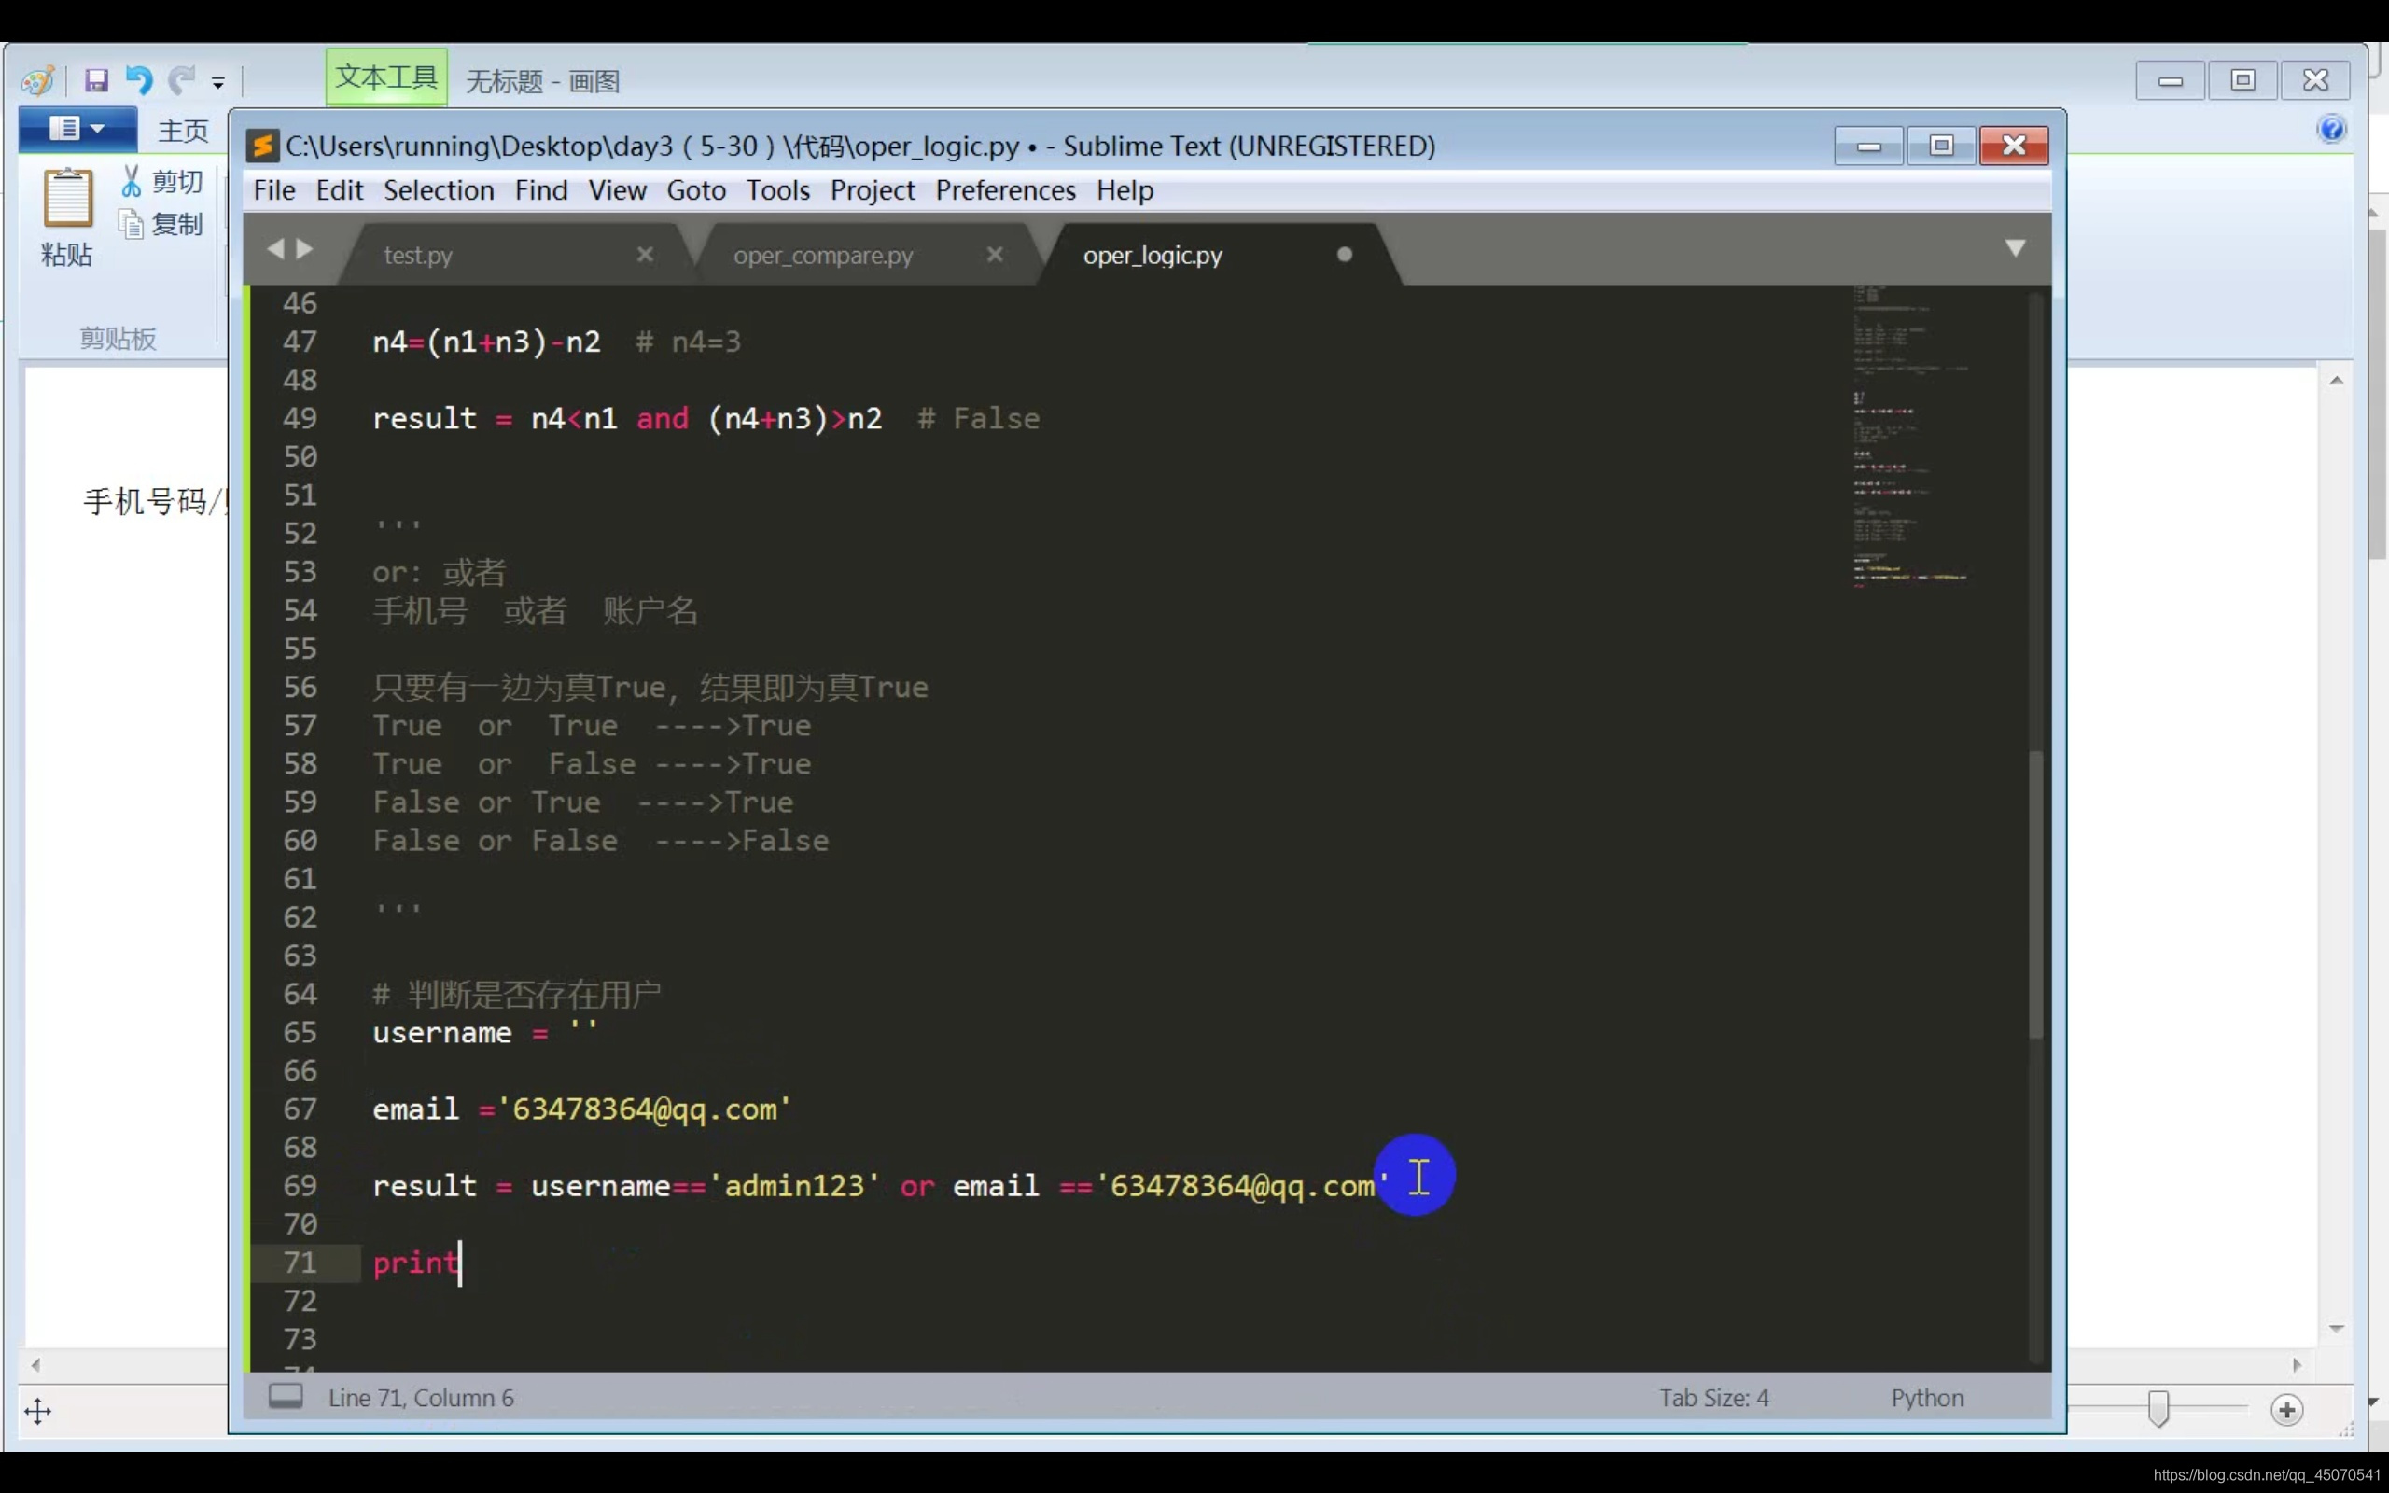
Task: Open the Preferences menu
Action: (1005, 190)
